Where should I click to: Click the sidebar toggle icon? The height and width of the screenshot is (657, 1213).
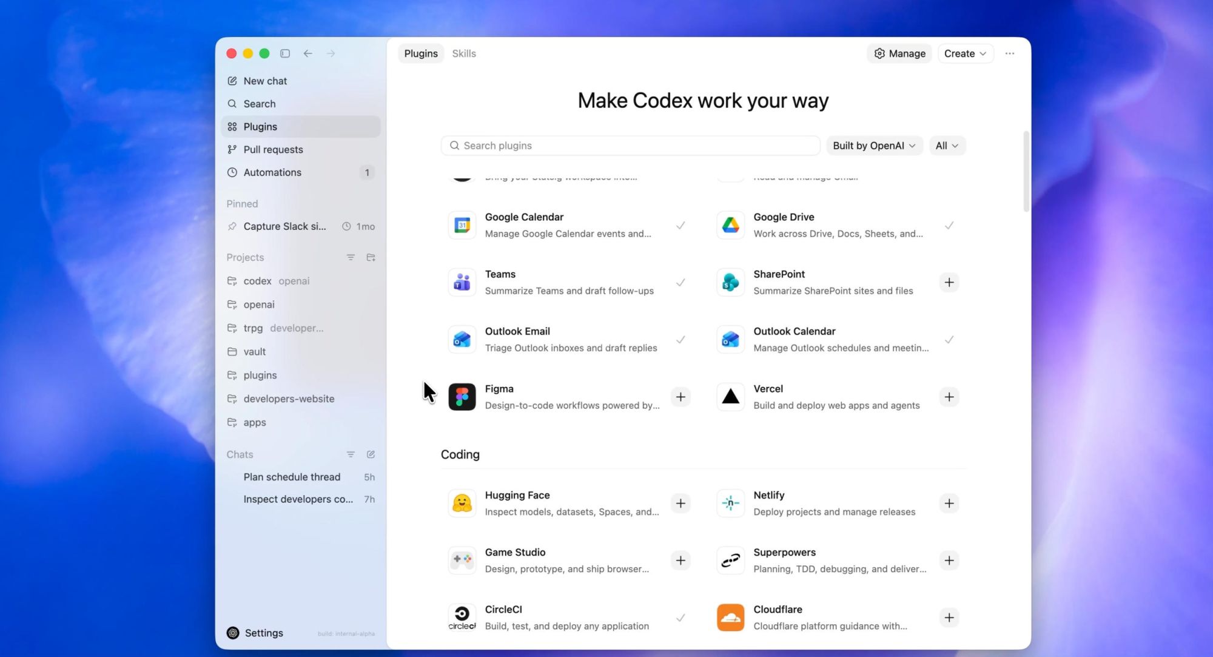coord(285,53)
